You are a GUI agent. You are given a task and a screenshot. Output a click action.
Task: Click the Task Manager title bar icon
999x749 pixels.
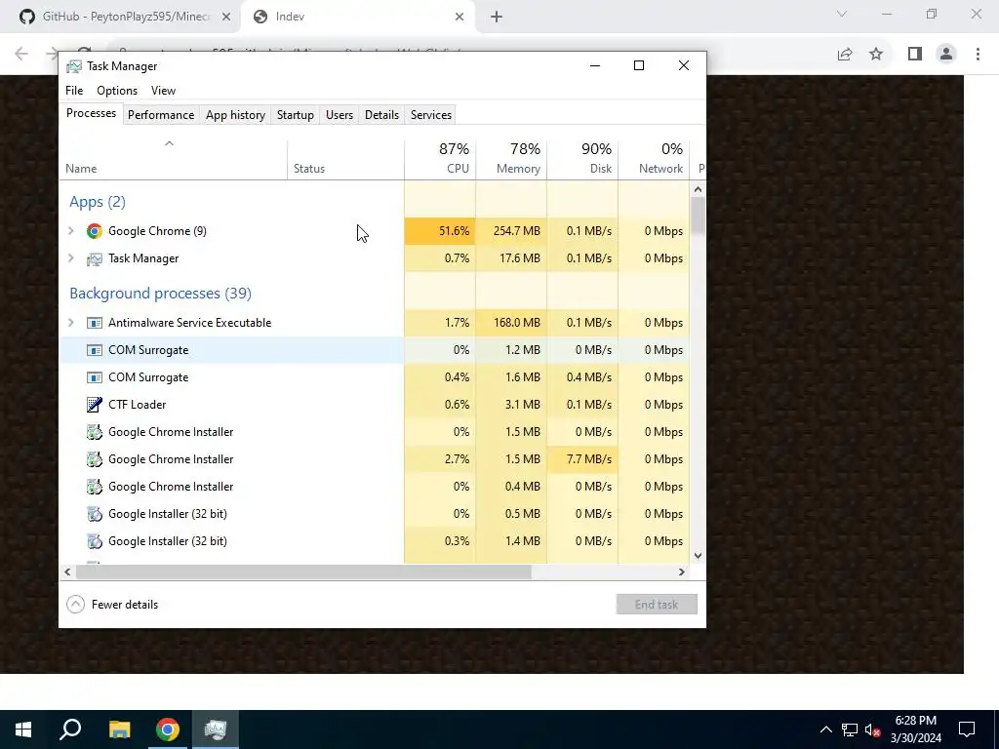coord(74,66)
